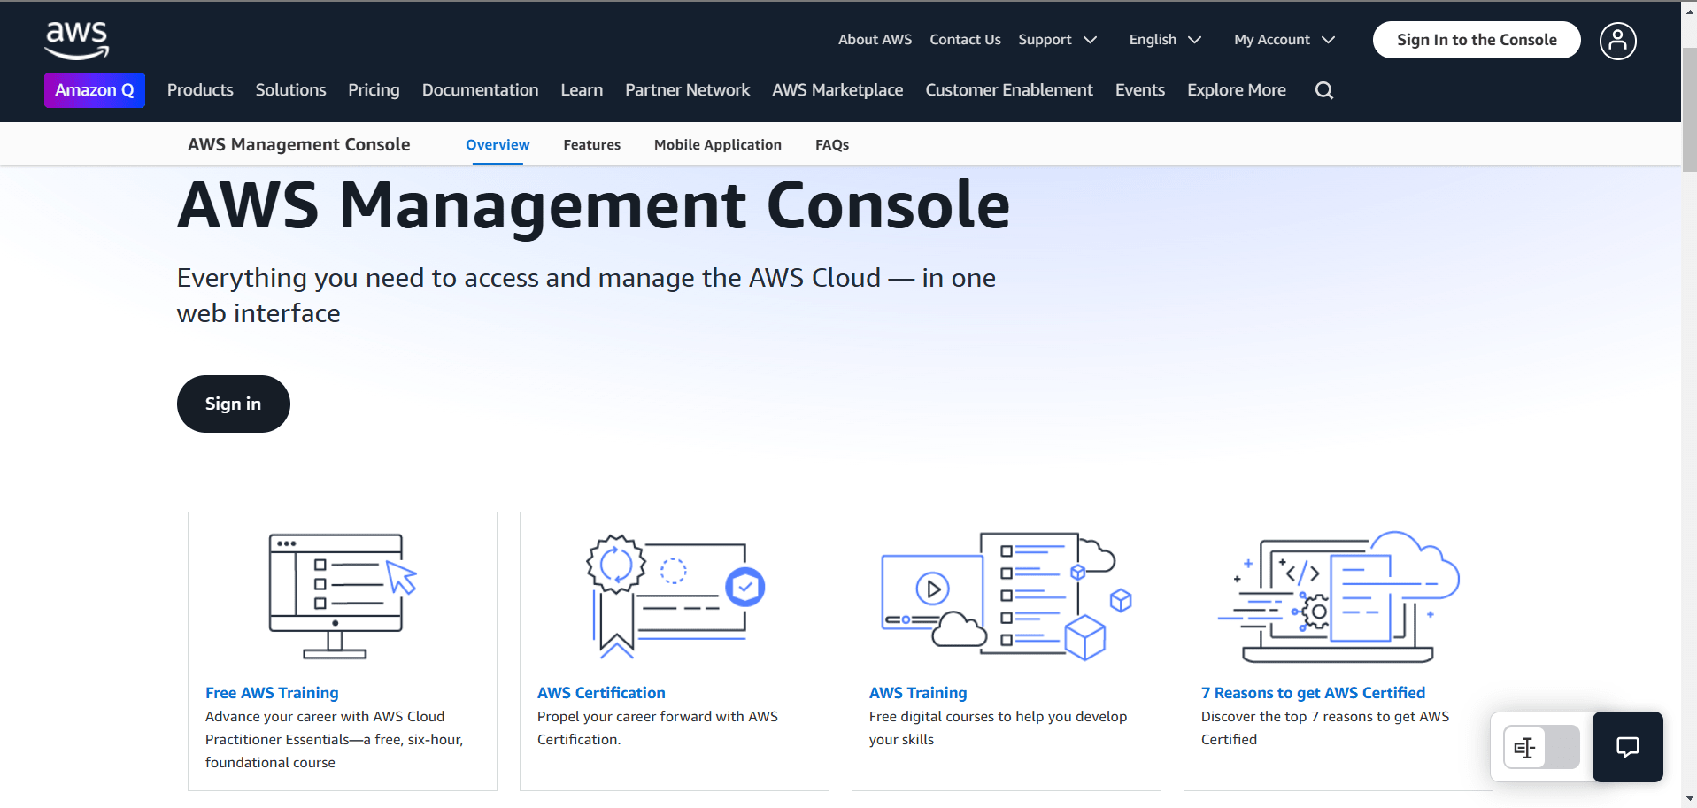Viewport: 1697px width, 808px height.
Task: Toggle the text-selection switch near the chat widget
Action: pyautogui.click(x=1539, y=747)
